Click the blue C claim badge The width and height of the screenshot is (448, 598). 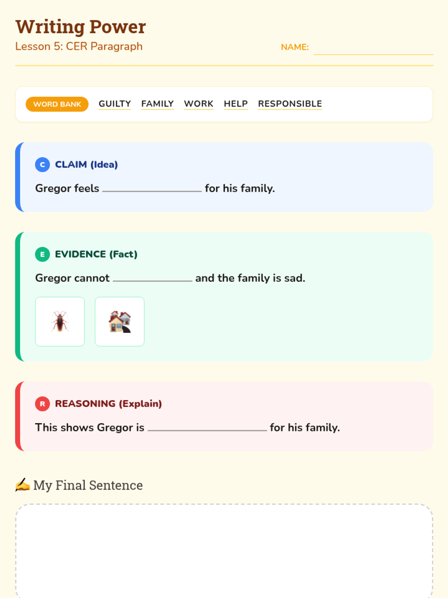point(43,164)
